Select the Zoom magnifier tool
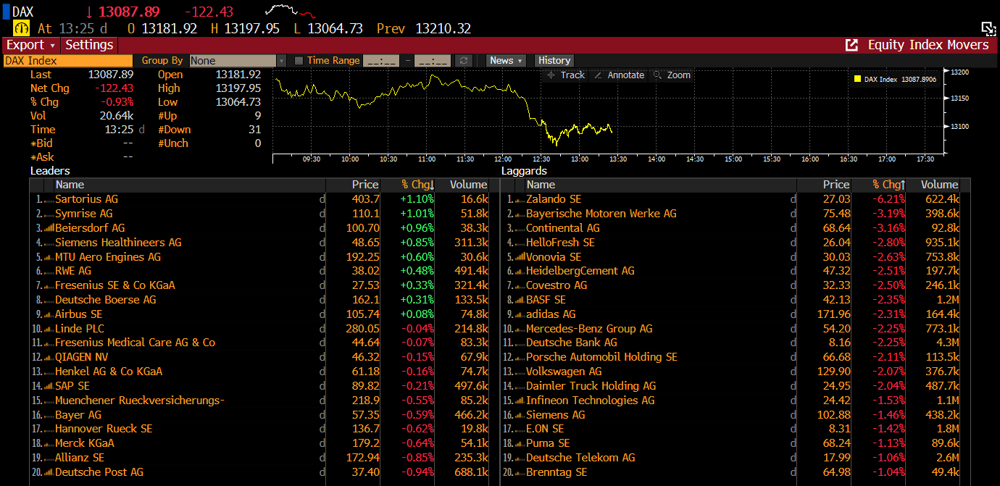 tap(672, 75)
